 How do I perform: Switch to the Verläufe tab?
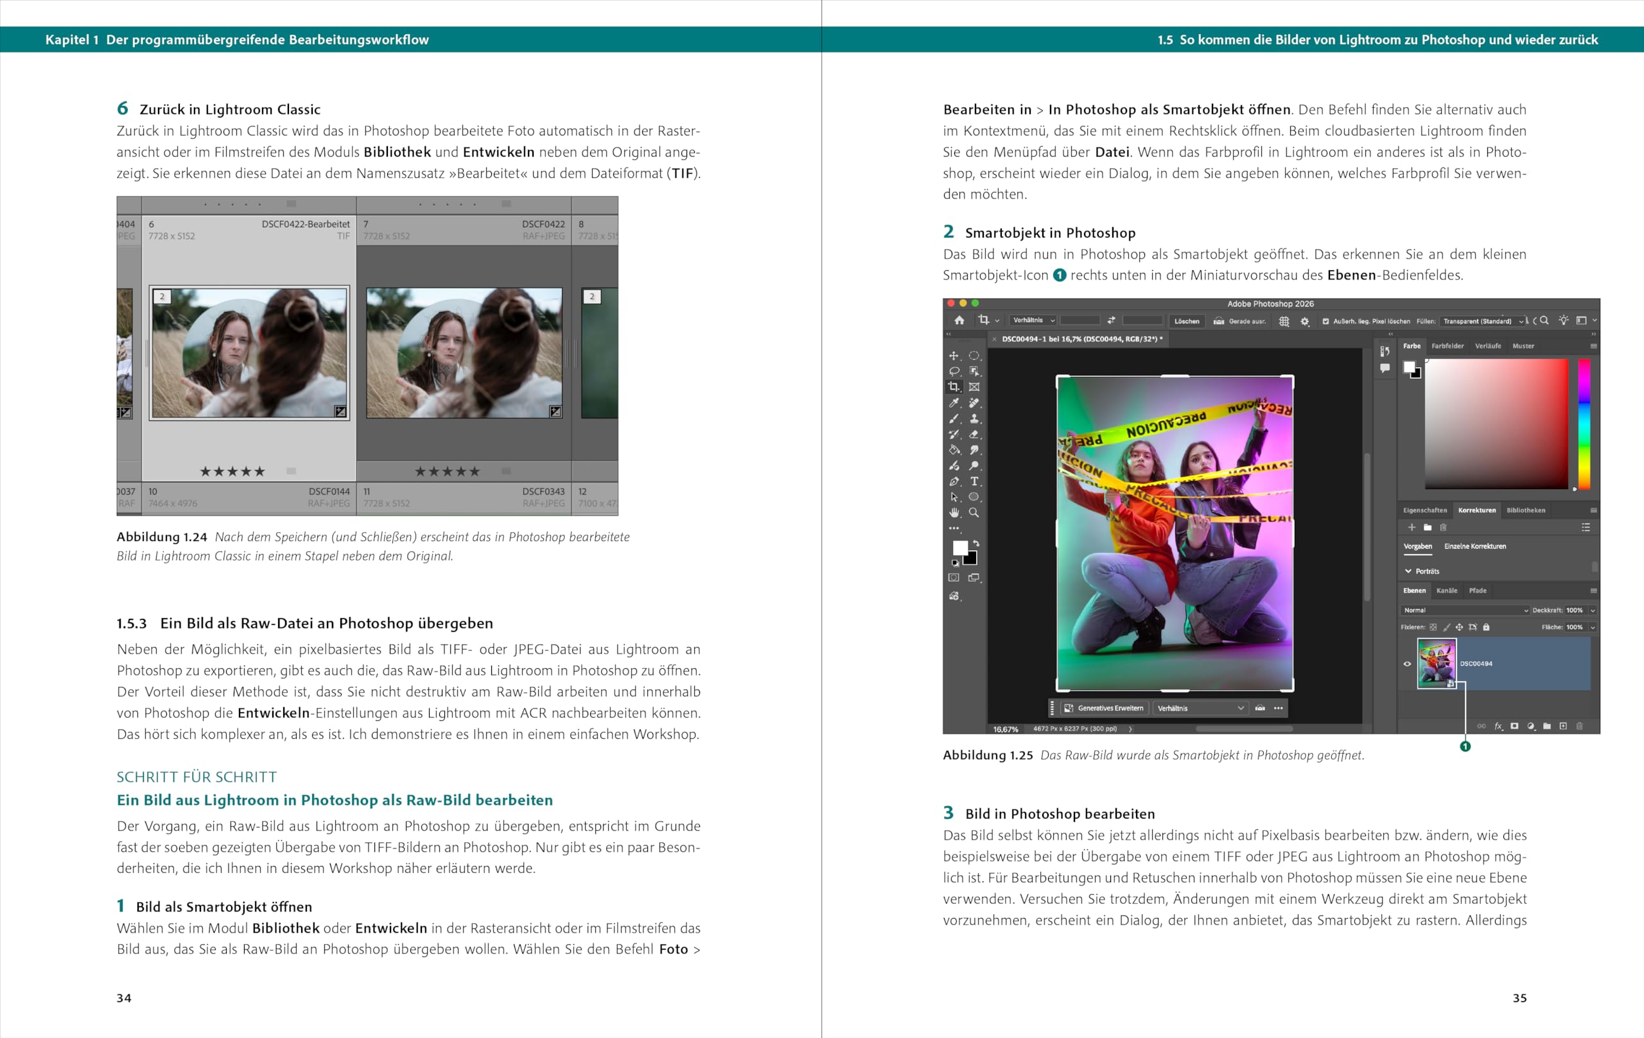pyautogui.click(x=1489, y=347)
